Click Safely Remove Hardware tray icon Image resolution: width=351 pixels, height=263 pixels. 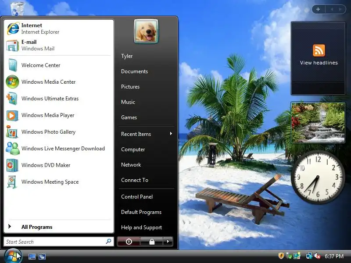pos(289,256)
